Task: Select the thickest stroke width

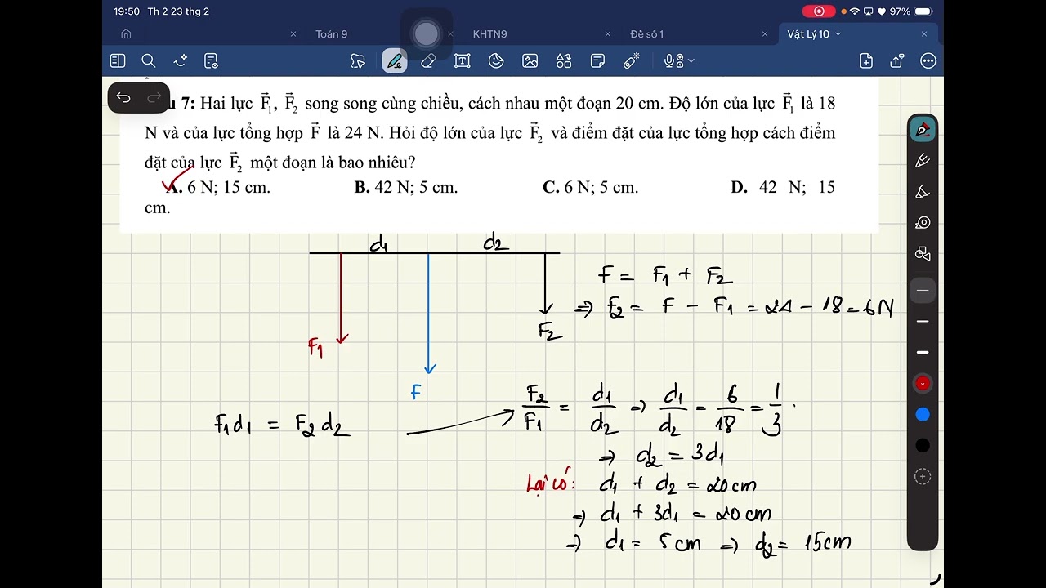Action: [923, 352]
